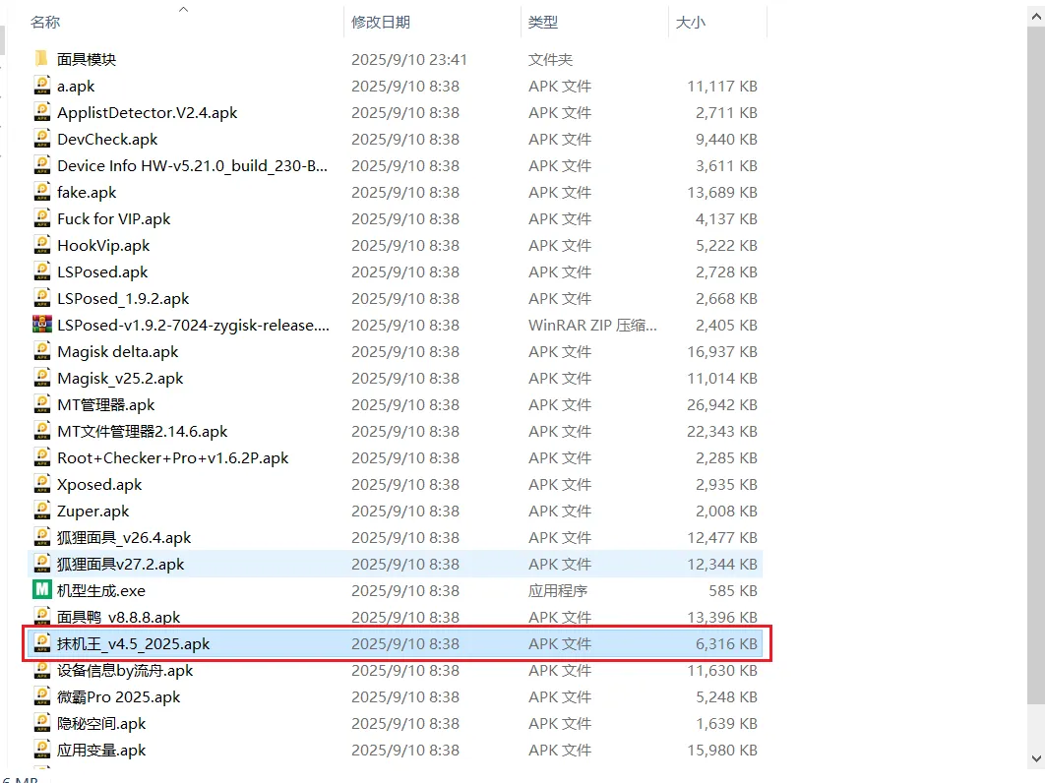Click the size value 1,639 KB
The image size is (1045, 783).
coord(726,723)
